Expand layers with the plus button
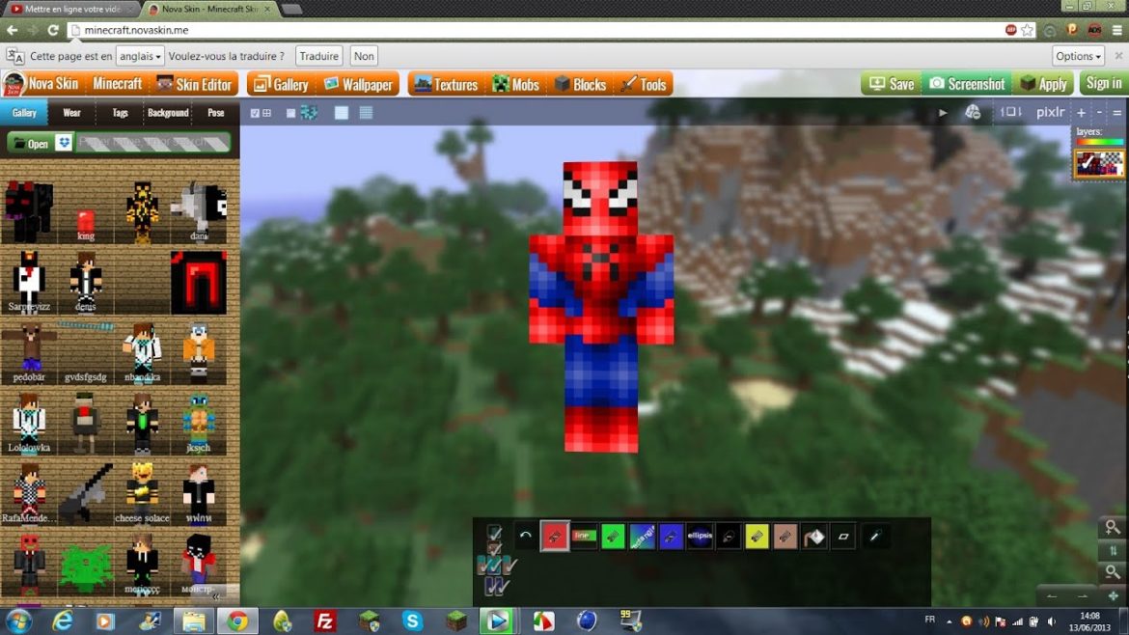 pos(1081,112)
